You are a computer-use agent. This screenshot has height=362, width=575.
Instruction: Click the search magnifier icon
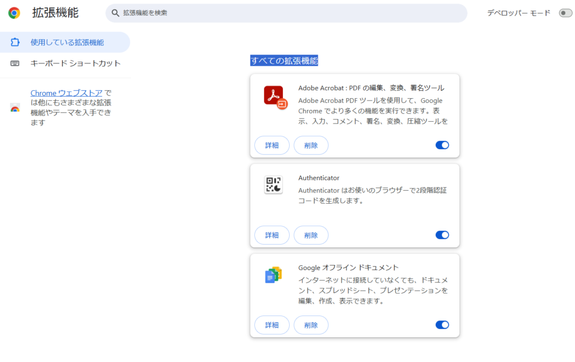115,12
